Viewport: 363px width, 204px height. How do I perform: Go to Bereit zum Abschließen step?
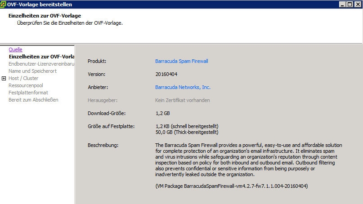[x=33, y=100]
